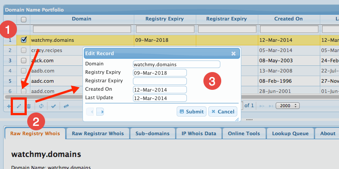Click the checkmark icon in the grid toolbar
The width and height of the screenshot is (339, 169).
click(54, 106)
